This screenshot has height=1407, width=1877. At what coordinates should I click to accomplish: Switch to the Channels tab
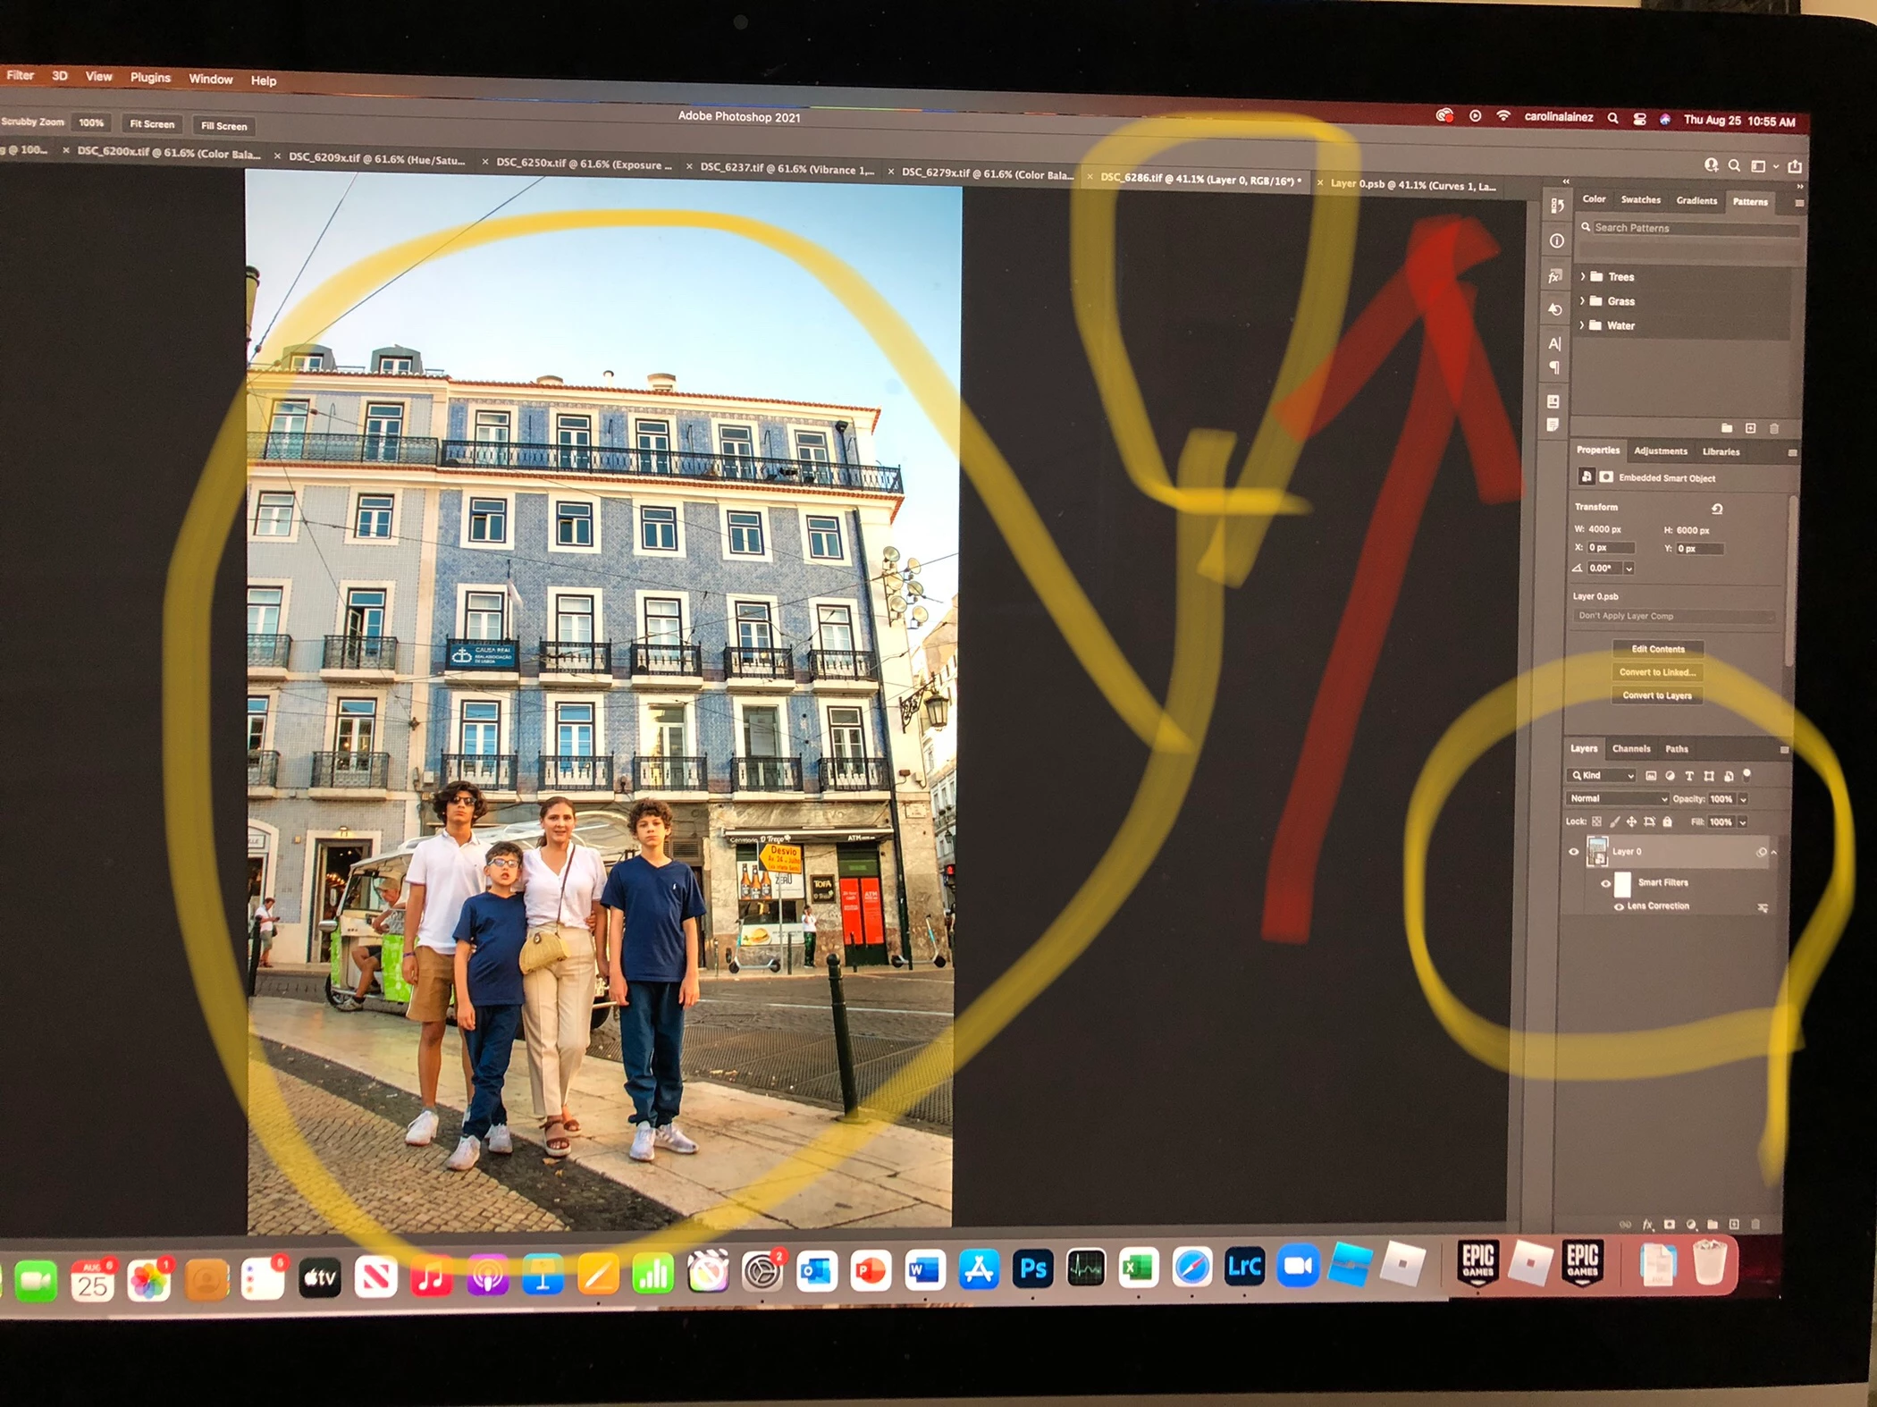tap(1631, 749)
